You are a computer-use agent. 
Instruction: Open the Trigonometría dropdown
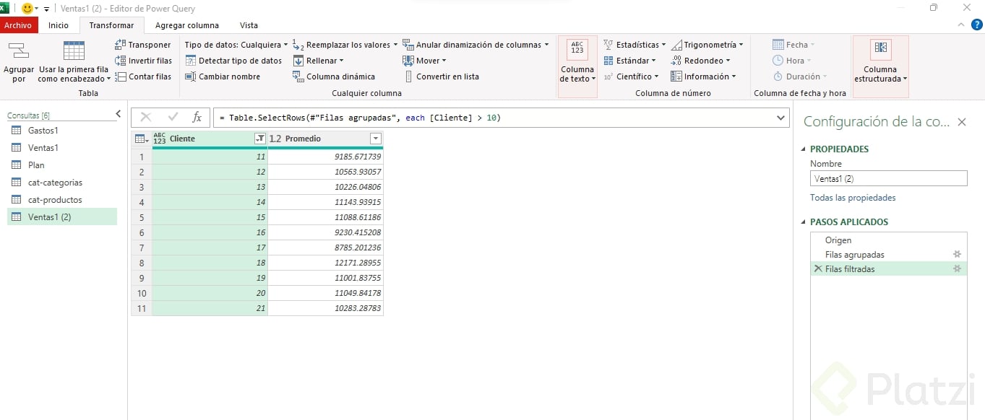pos(707,45)
